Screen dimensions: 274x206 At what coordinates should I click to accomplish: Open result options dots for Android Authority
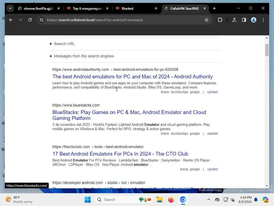[x=203, y=92]
